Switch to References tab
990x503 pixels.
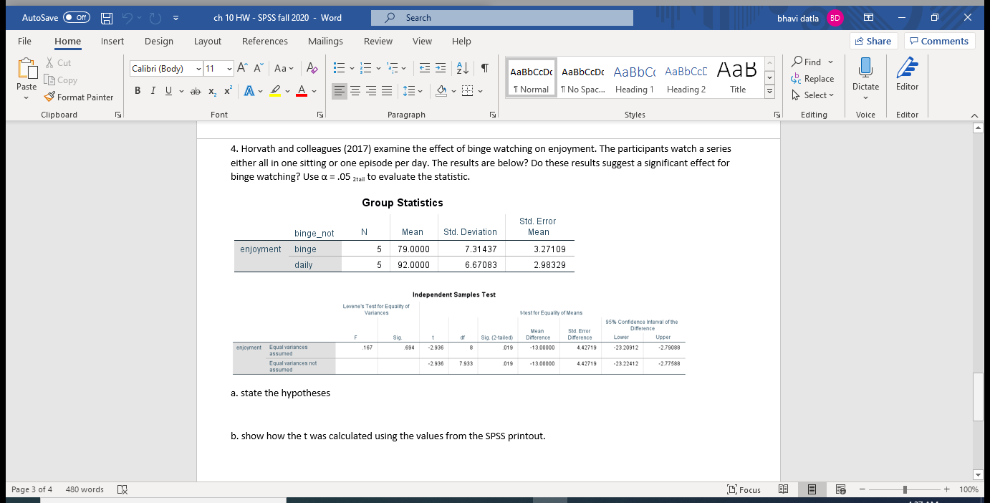[x=265, y=42]
